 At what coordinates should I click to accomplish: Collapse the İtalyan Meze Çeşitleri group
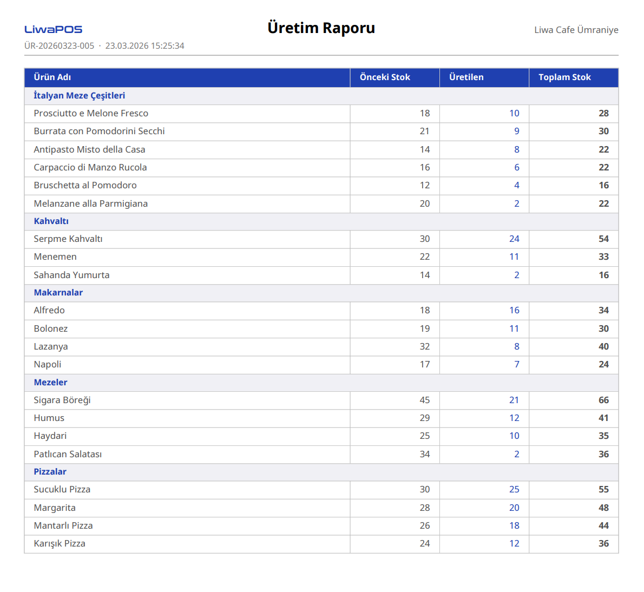click(x=80, y=96)
